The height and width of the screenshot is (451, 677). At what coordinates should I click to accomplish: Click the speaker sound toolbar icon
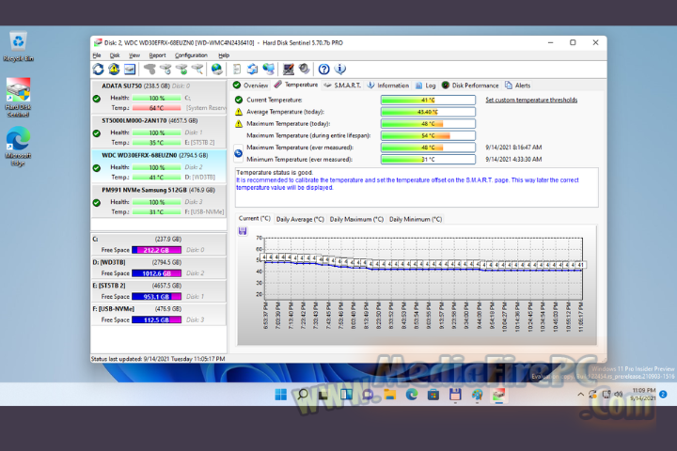click(x=304, y=69)
